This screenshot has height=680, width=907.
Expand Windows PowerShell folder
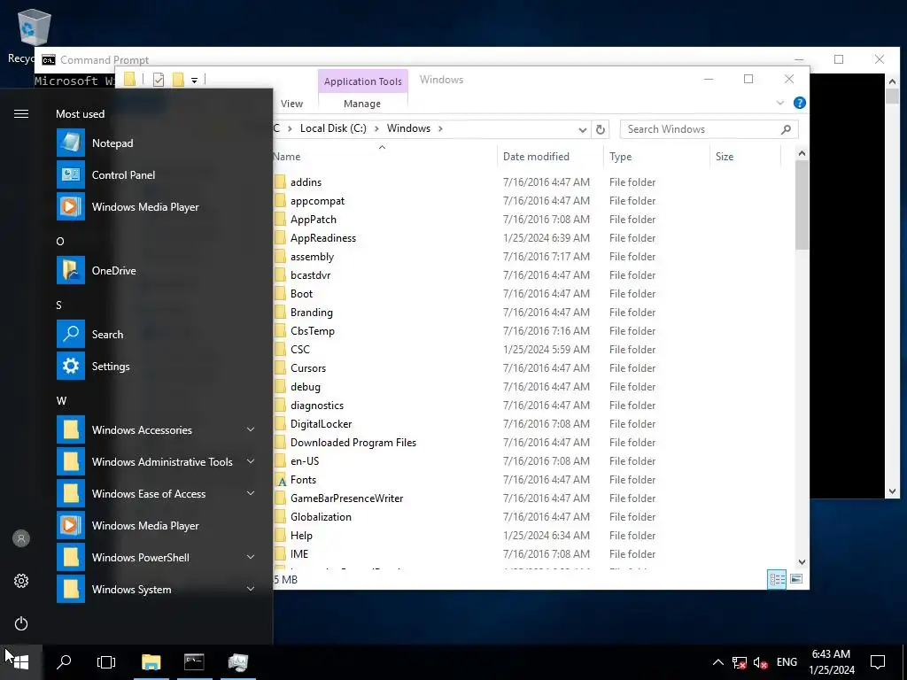[x=156, y=558]
